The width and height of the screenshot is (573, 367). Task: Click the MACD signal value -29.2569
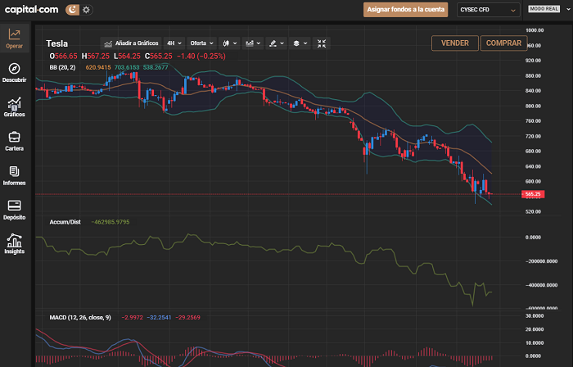pyautogui.click(x=187, y=317)
